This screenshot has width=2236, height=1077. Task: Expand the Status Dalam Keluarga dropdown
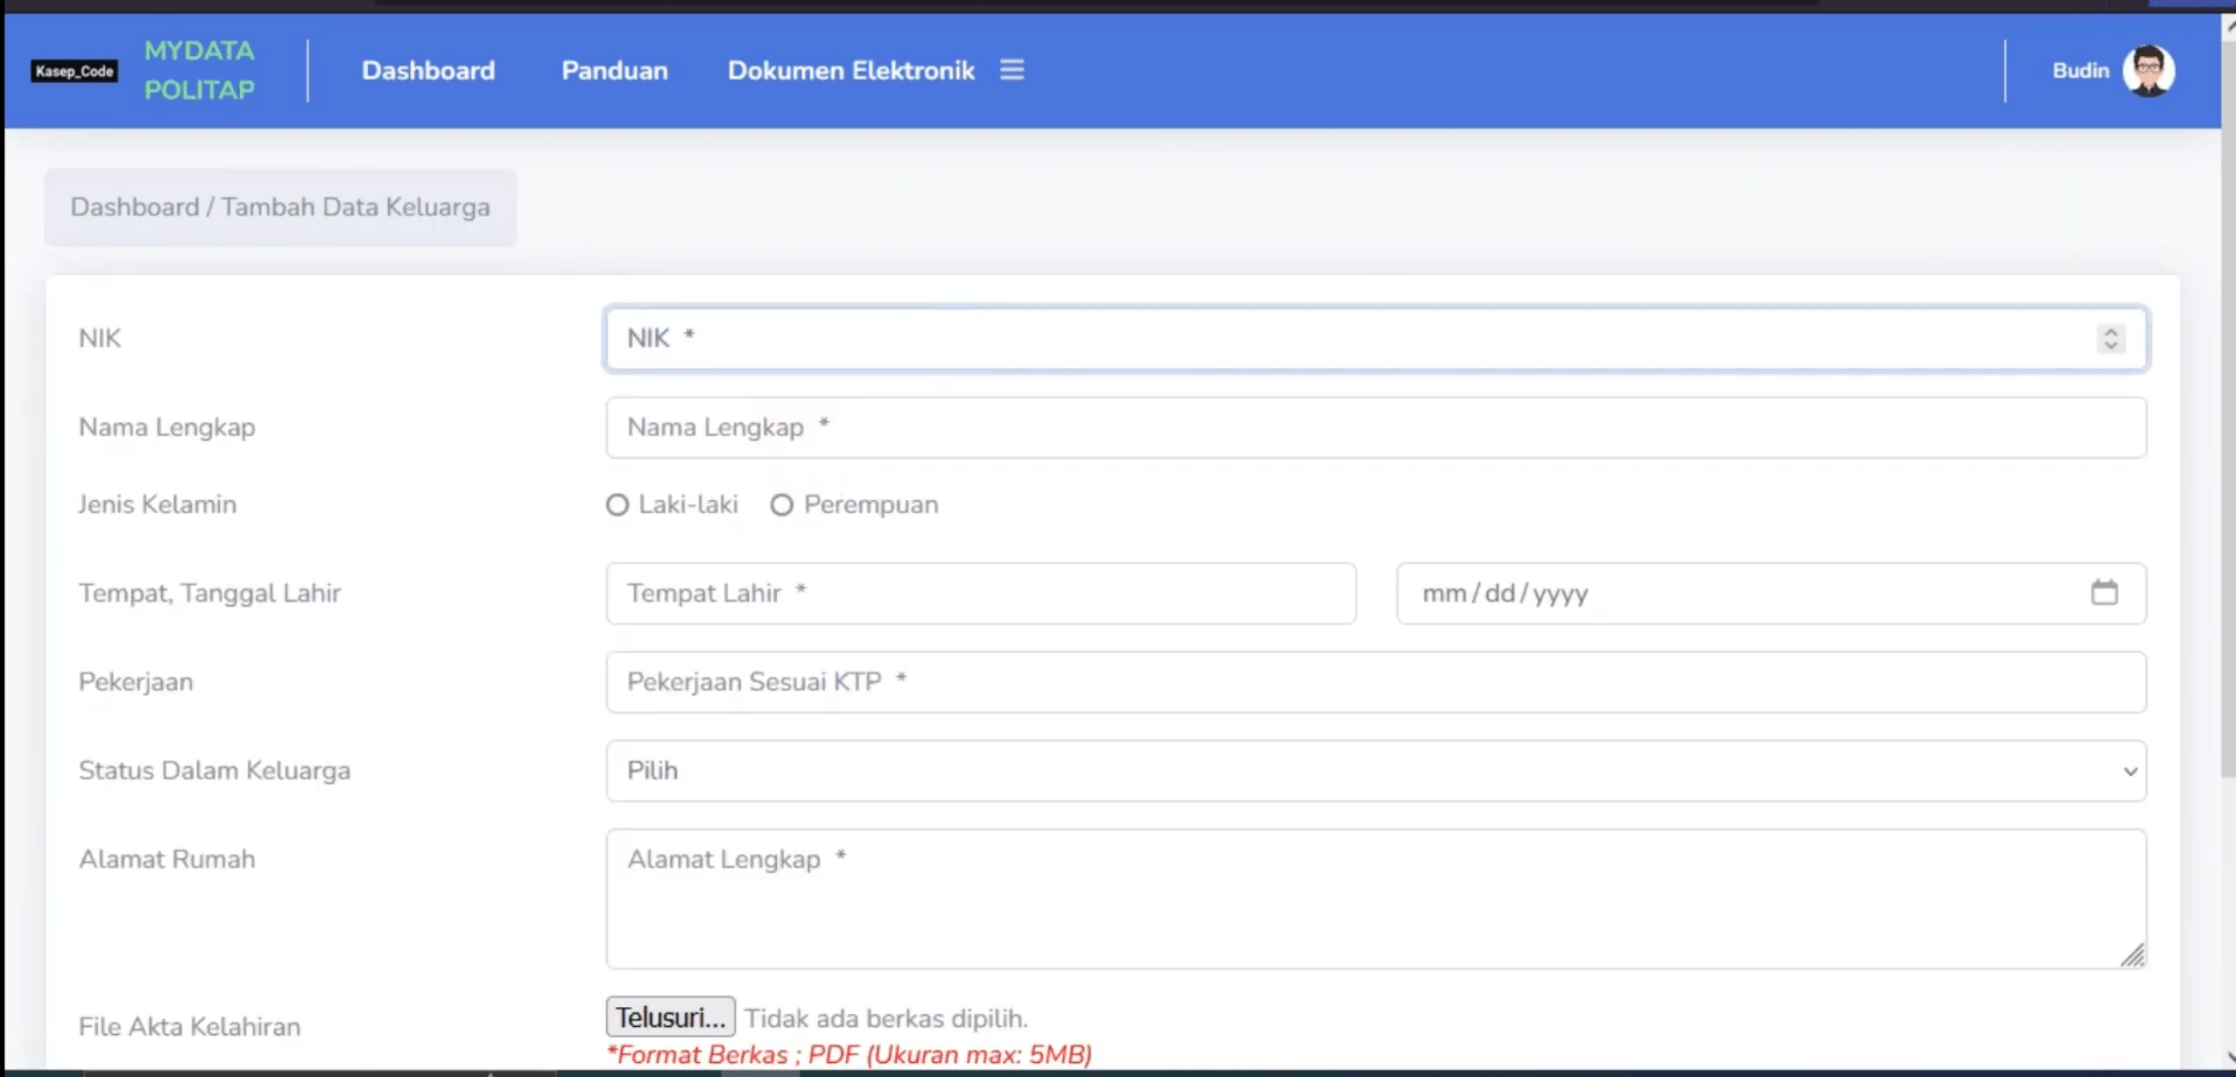coord(1376,771)
